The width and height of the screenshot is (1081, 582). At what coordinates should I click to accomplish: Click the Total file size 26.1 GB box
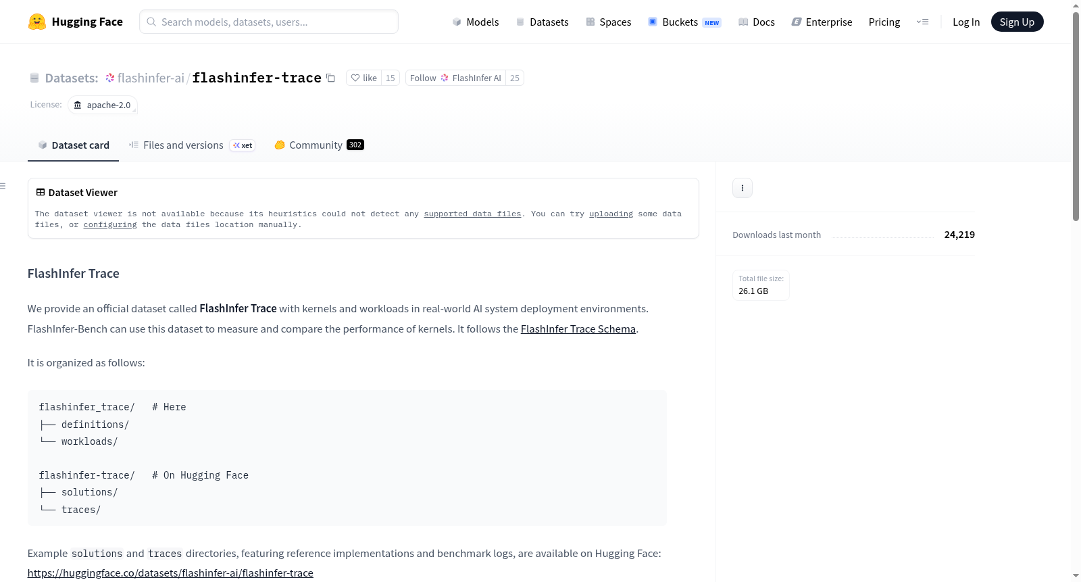(761, 285)
